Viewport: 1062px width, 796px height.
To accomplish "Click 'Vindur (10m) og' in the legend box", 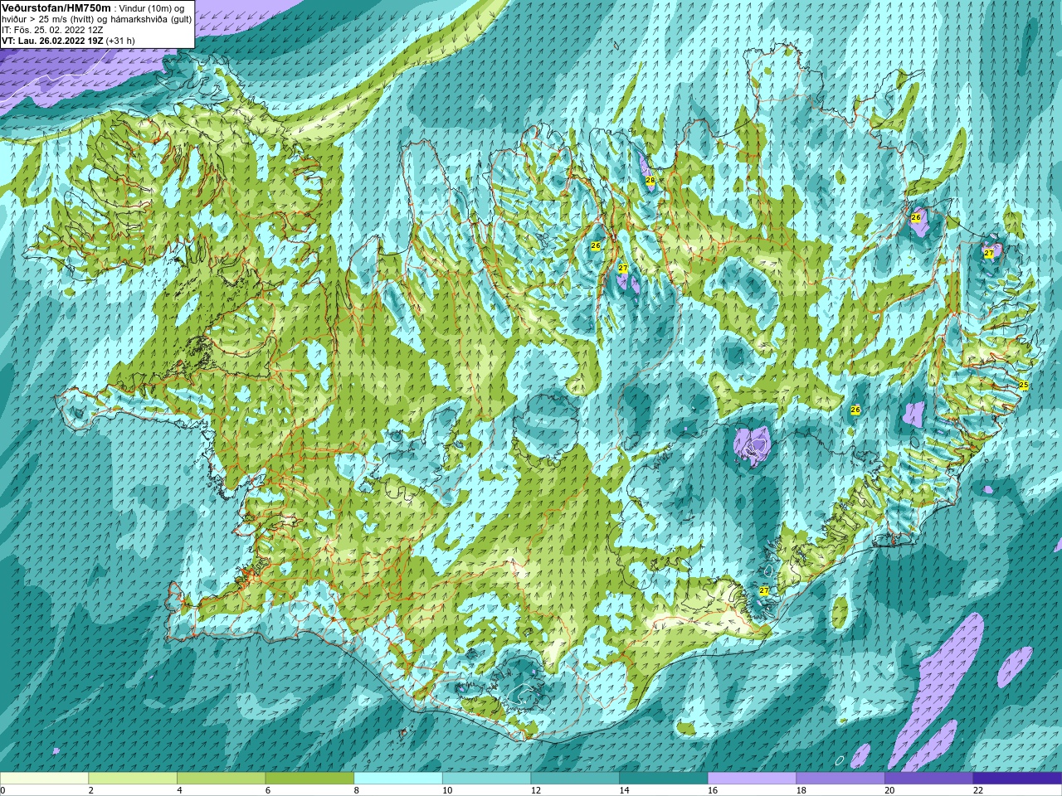I will pos(153,7).
